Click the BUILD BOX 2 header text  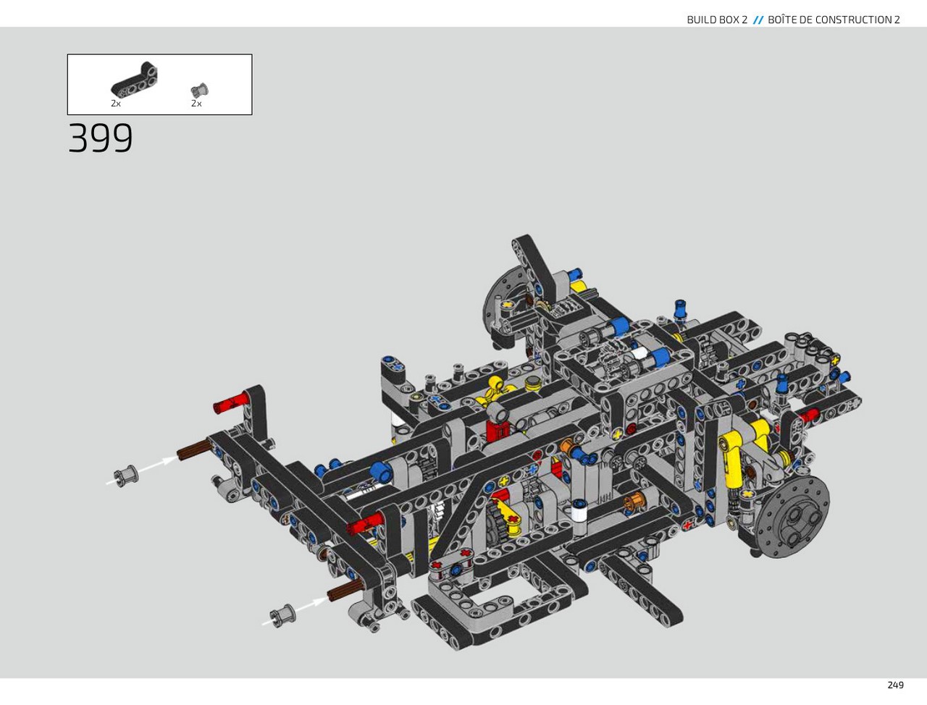(717, 20)
